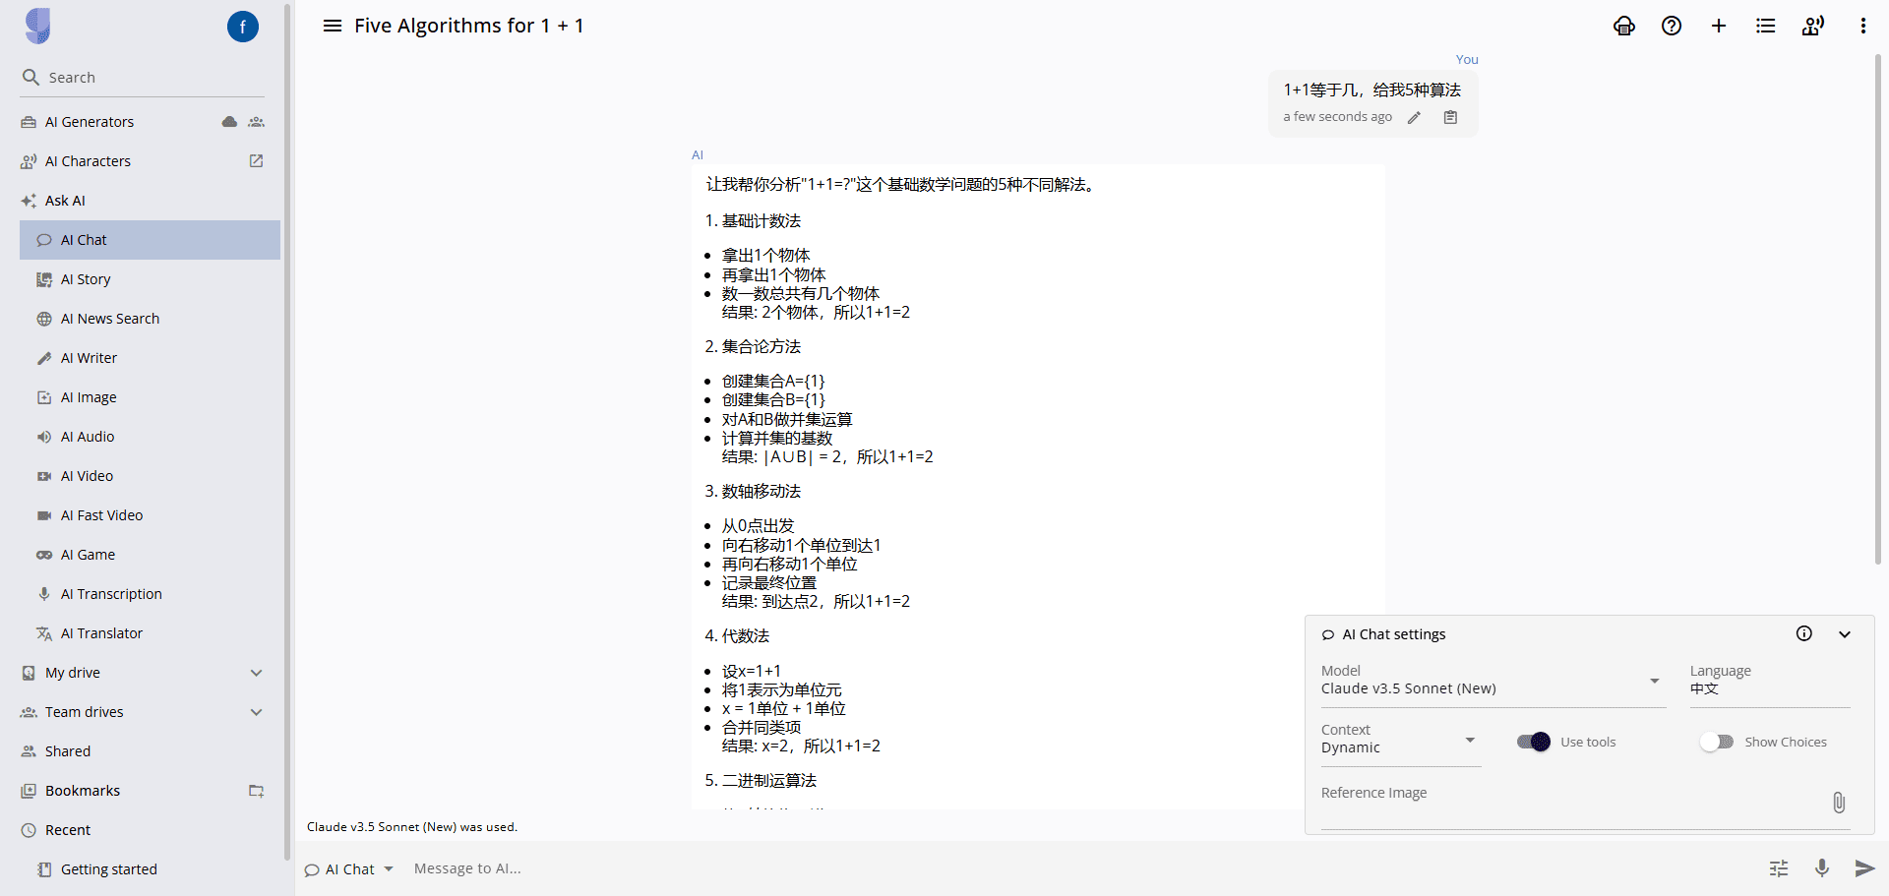Click the group icon next to AI Generators
The width and height of the screenshot is (1889, 896).
pos(257,122)
